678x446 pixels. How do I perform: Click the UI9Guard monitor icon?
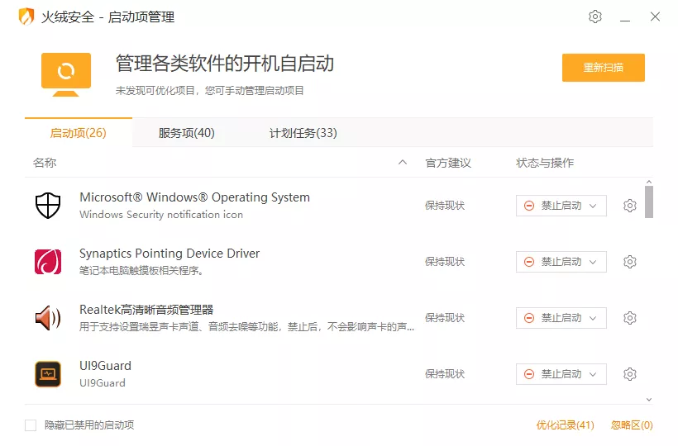(48, 374)
